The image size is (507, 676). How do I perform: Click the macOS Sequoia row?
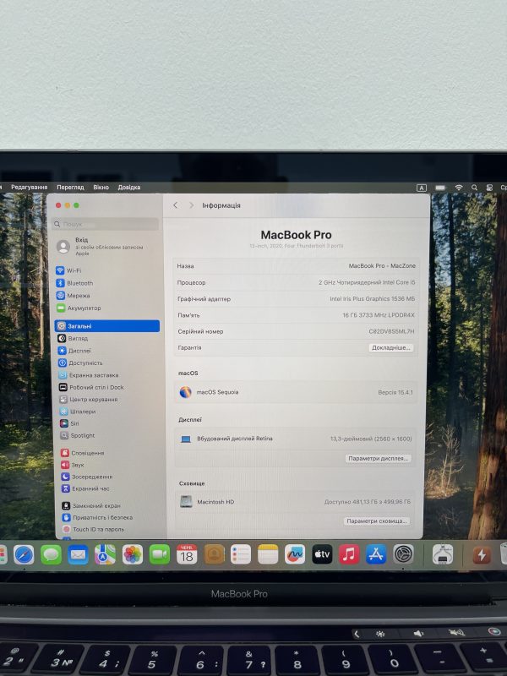[x=296, y=392]
